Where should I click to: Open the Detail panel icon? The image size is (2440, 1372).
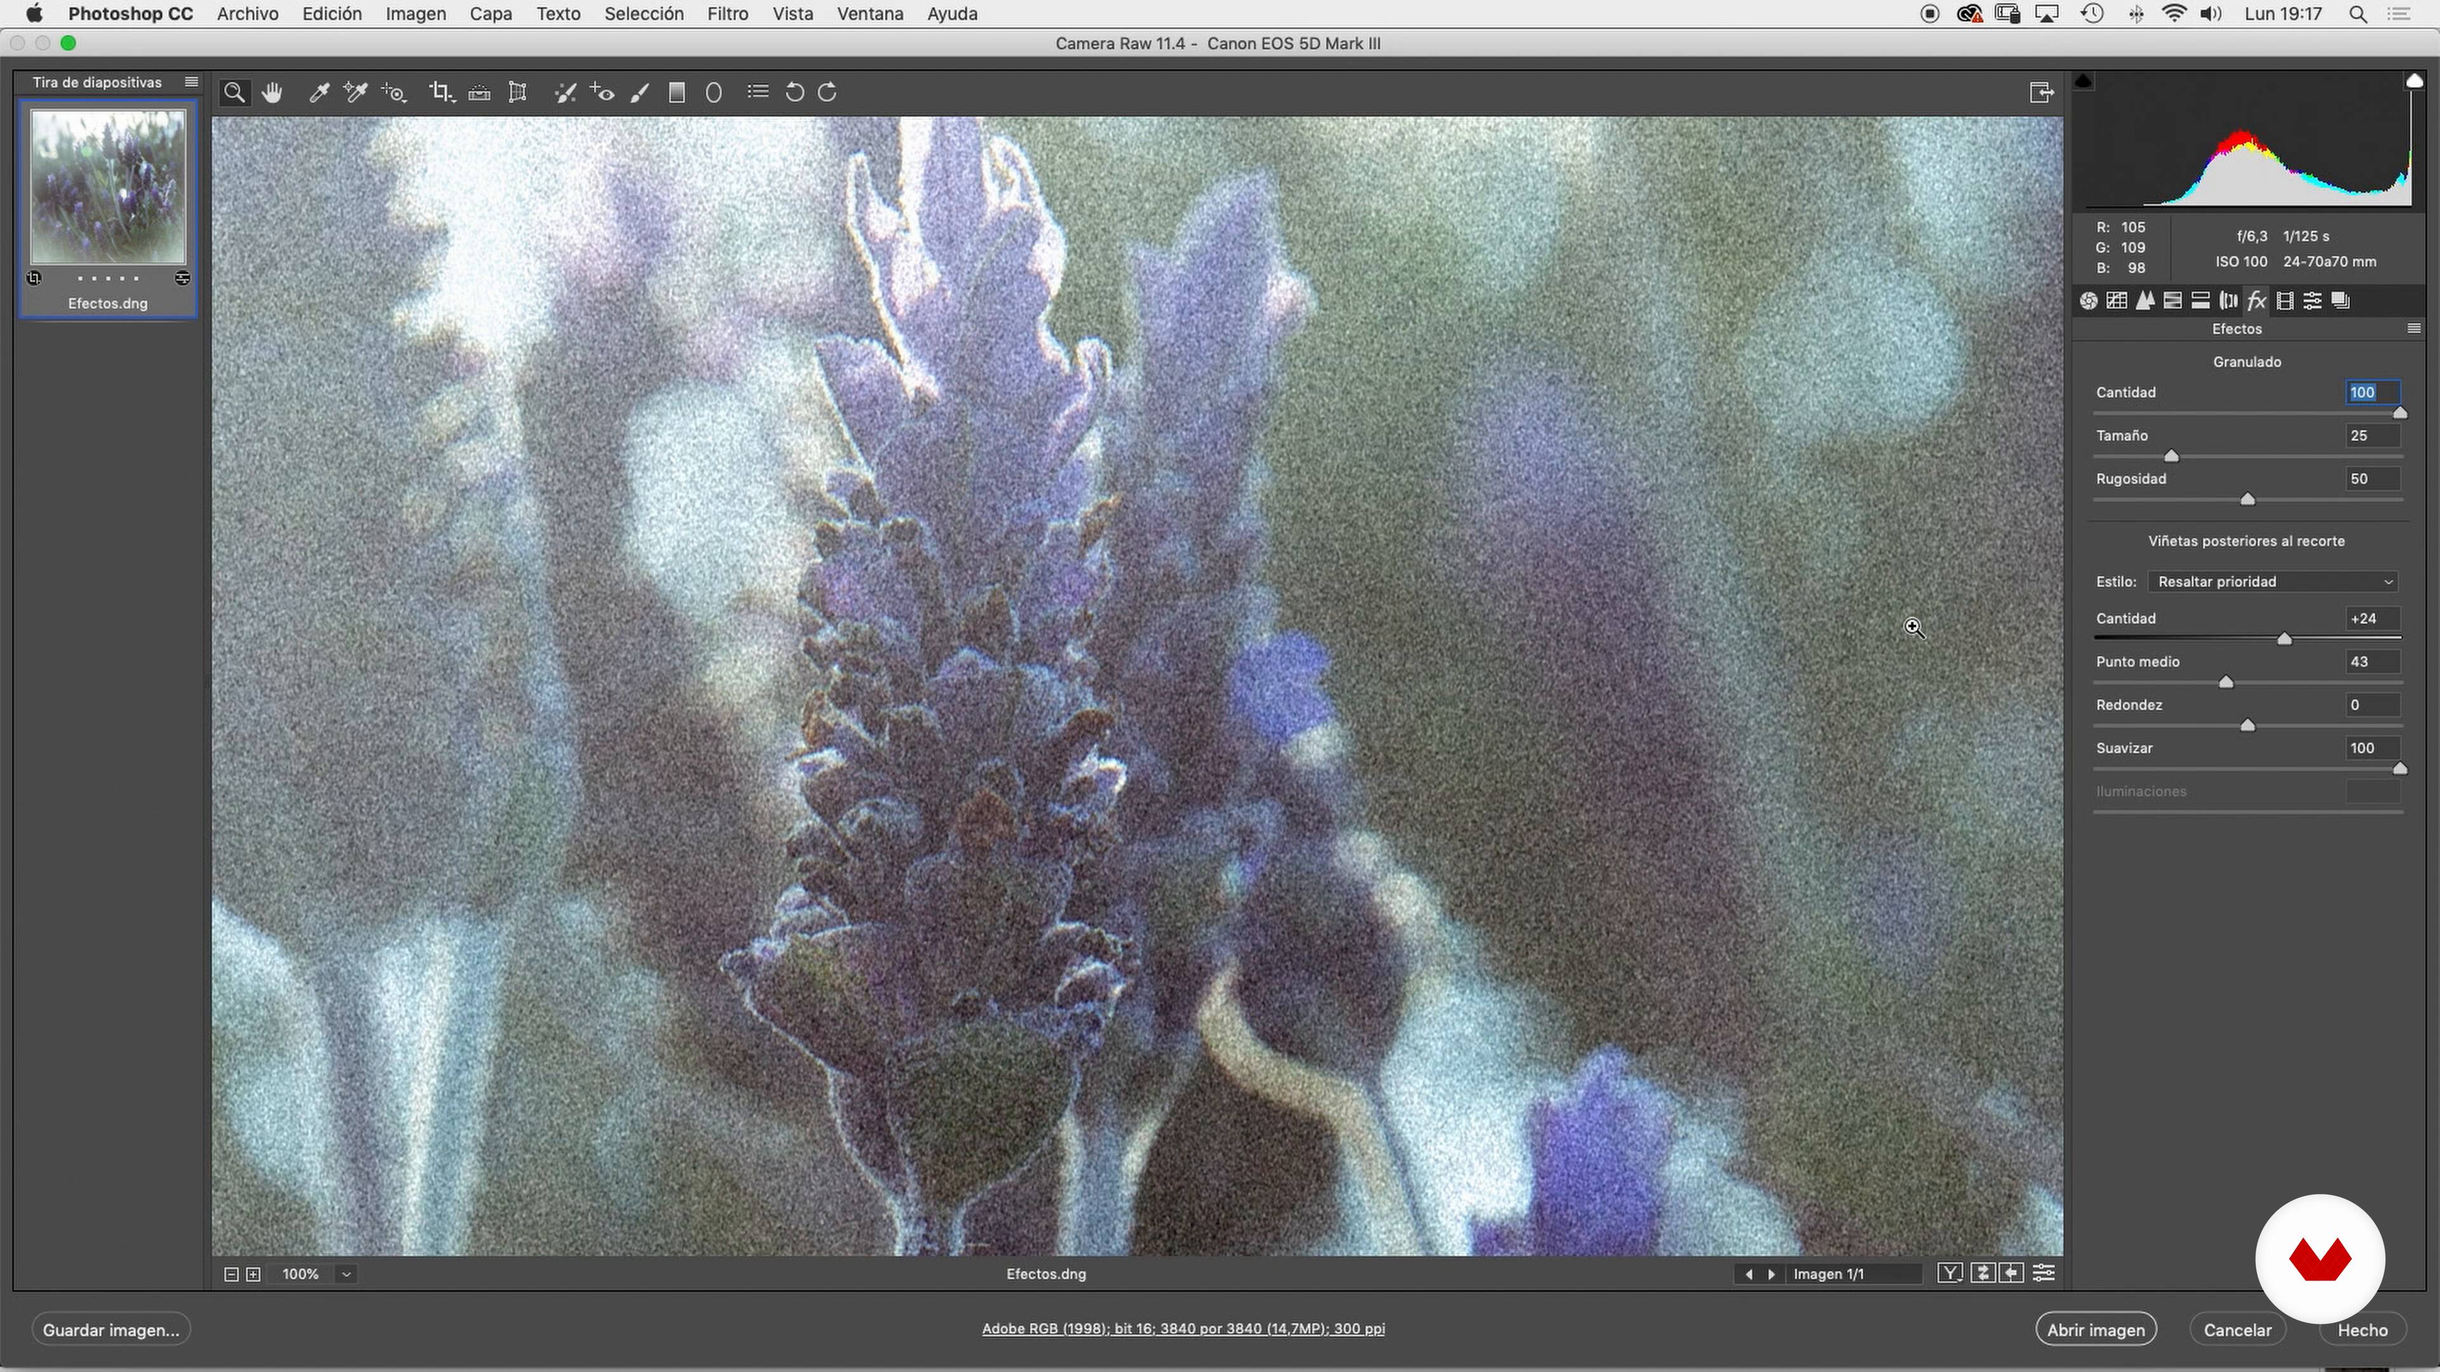point(2145,301)
